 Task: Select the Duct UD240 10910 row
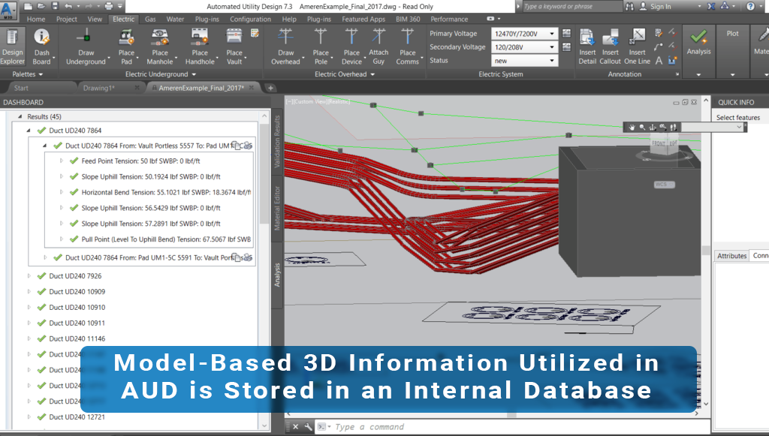pos(77,307)
